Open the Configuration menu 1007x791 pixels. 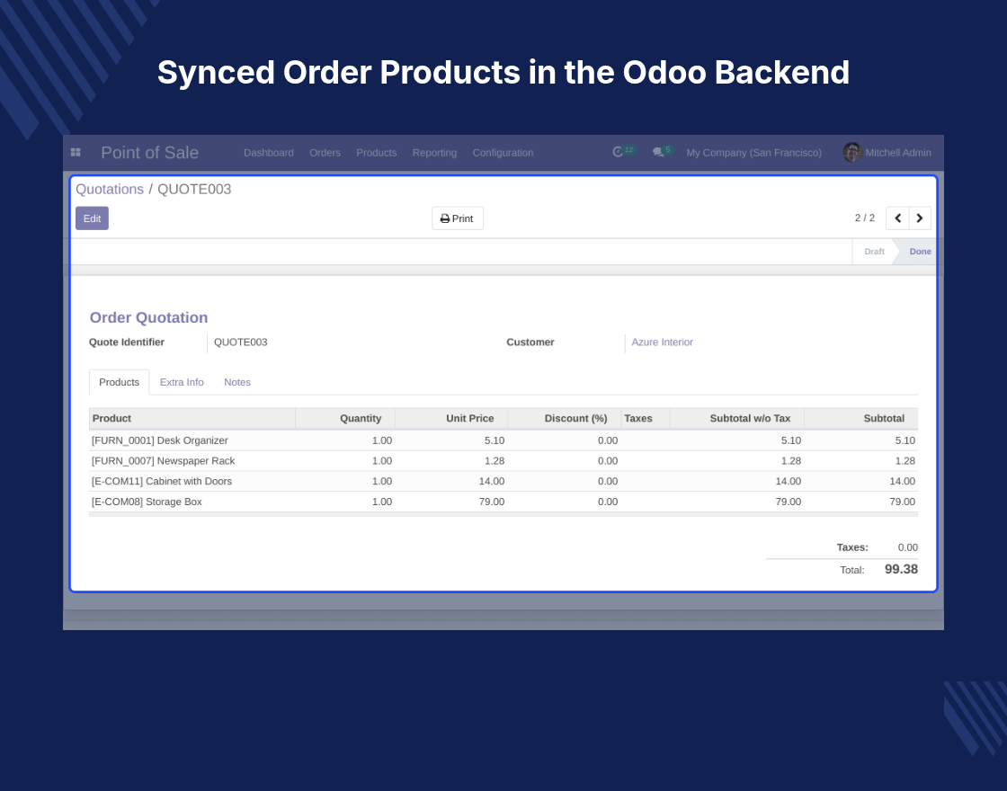[503, 153]
